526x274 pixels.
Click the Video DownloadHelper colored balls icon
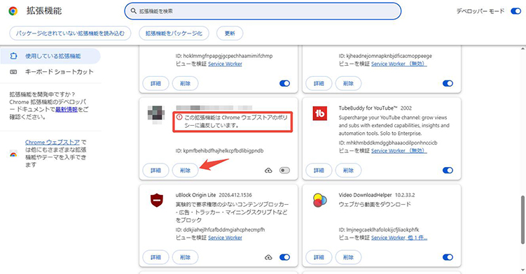(x=319, y=201)
